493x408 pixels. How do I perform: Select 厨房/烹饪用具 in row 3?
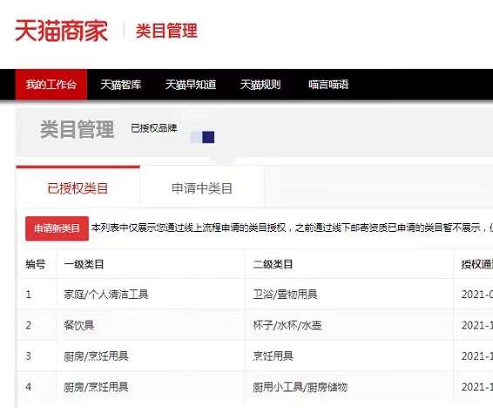[96, 356]
